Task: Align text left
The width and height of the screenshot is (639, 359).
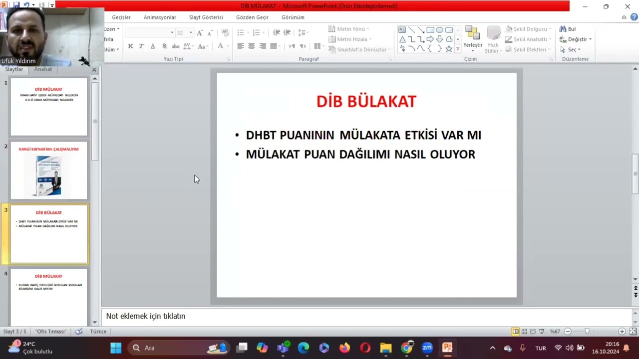Action: pyautogui.click(x=240, y=46)
